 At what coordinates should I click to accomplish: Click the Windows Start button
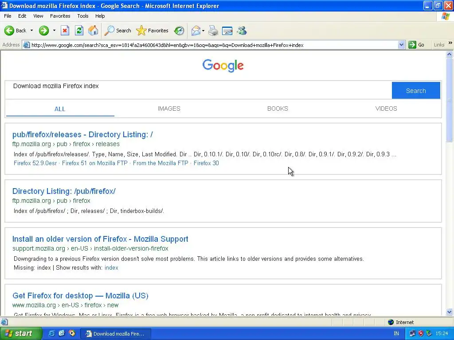pyautogui.click(x=21, y=333)
